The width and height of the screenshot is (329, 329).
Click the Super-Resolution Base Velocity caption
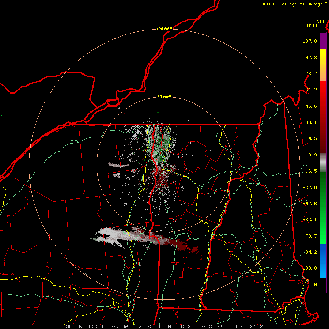pos(166,326)
